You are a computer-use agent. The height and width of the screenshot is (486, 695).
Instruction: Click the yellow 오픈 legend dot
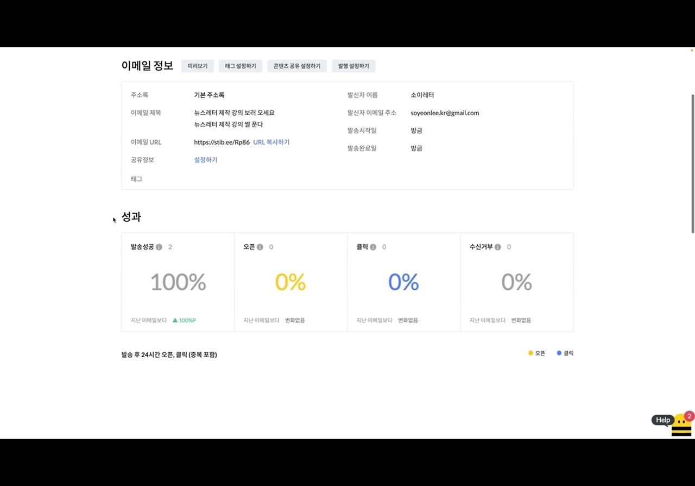530,353
